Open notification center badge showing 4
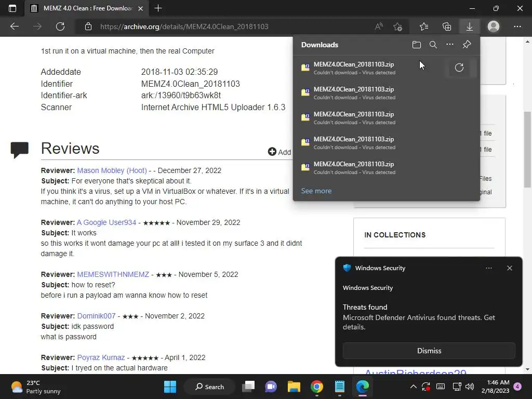532x399 pixels. tap(518, 387)
